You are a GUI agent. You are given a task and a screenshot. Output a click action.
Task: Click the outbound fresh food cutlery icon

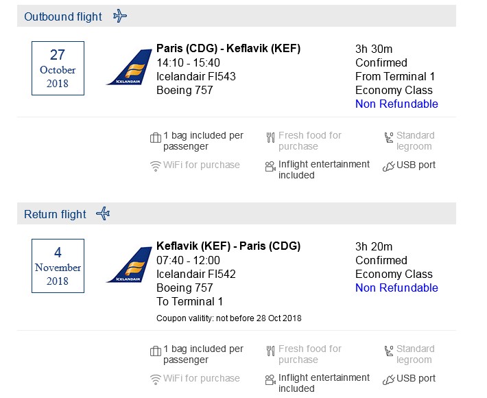pyautogui.click(x=270, y=137)
